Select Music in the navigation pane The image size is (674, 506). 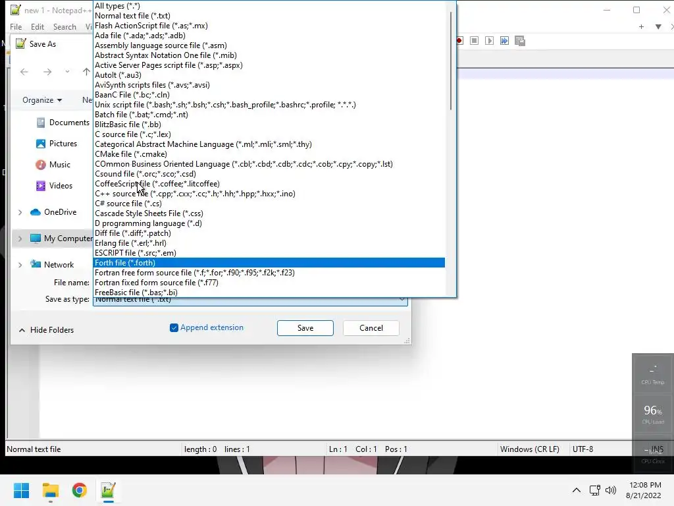pos(53,165)
